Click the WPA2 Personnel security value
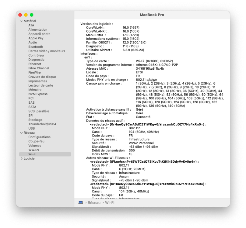The width and height of the screenshot is (246, 228). pos(141,143)
